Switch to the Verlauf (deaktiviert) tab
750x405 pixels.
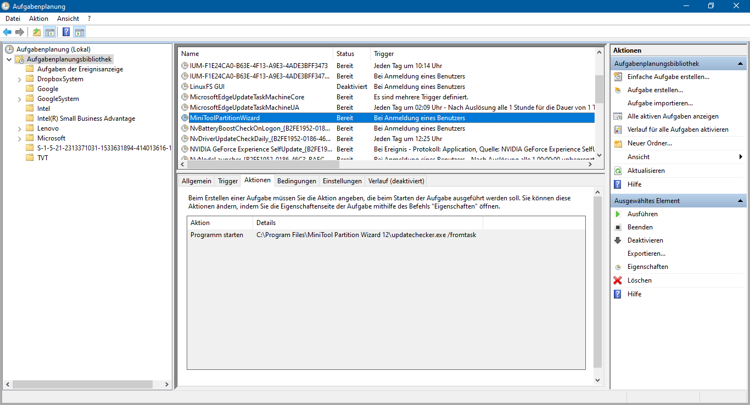pos(396,181)
